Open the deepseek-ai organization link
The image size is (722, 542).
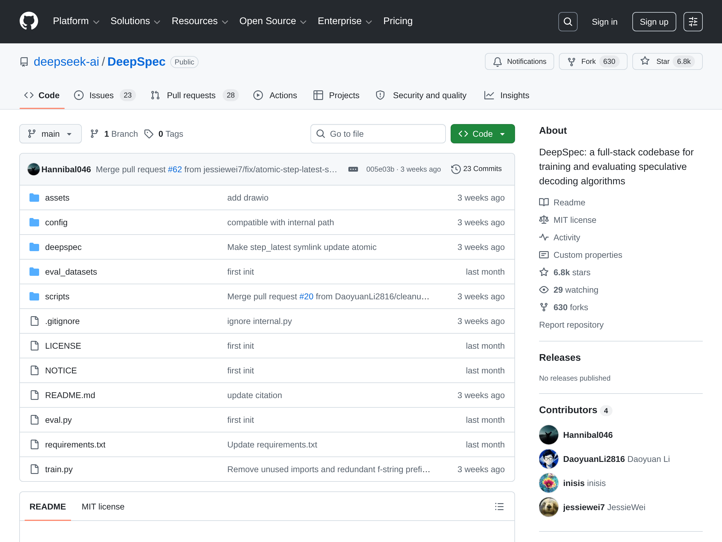point(66,62)
